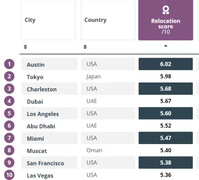Image resolution: width=199 pixels, height=180 pixels.
Task: Select rank badge number 10
Action: (x=9, y=175)
